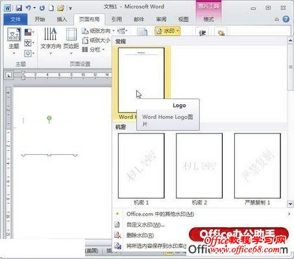Switch to the 视图 (View) tab
Screen dimensions: 294x259
[x=183, y=19]
